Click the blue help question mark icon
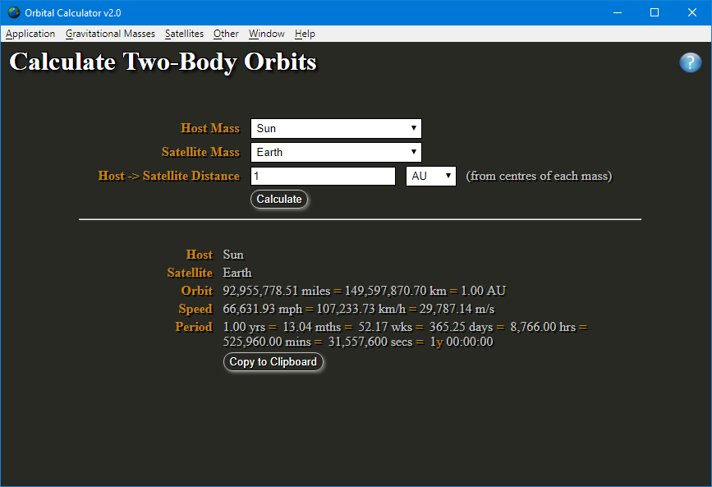 690,62
